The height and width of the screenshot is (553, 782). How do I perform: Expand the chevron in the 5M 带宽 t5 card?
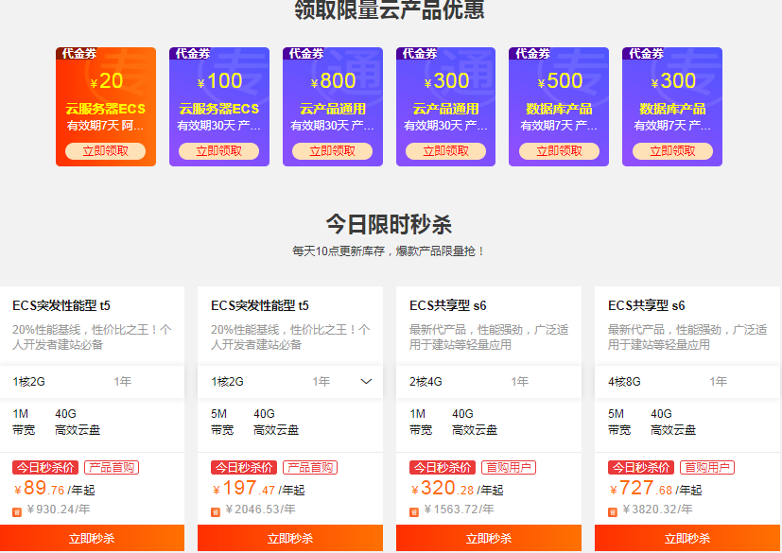pyautogui.click(x=366, y=382)
